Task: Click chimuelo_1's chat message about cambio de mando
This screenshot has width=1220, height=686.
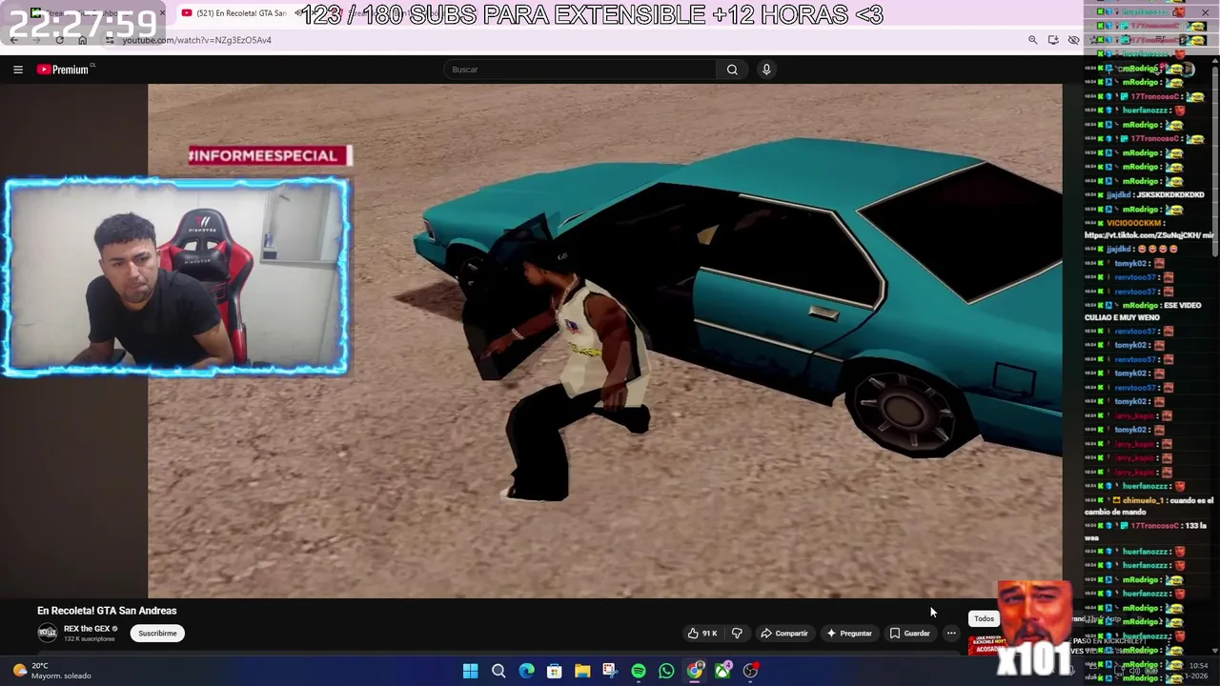Action: pos(1149,506)
